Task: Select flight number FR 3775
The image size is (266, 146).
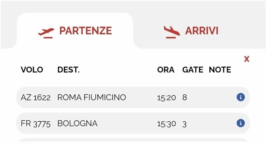Action: (36, 123)
